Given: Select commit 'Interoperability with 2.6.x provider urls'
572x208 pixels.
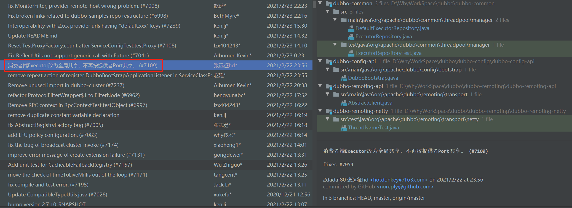Looking at the screenshot, I should (x=156, y=26).
